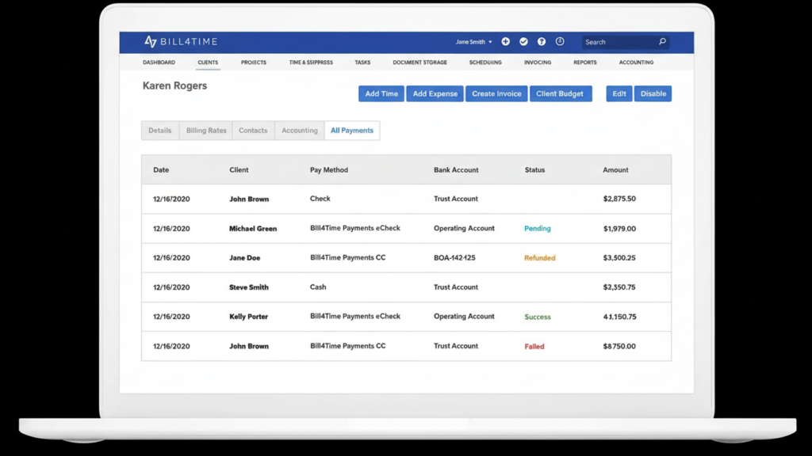Open the Document Storage menu

point(419,63)
